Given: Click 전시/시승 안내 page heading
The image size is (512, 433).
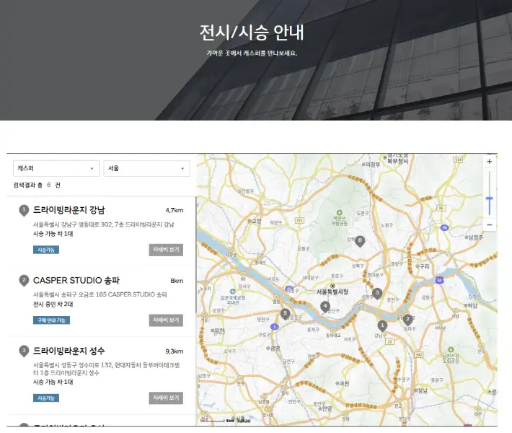Looking at the screenshot, I should [252, 32].
